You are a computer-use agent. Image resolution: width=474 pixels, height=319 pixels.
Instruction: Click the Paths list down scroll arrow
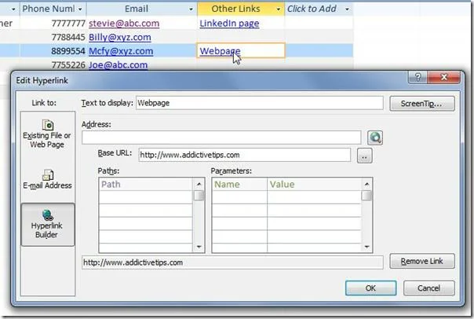(199, 247)
